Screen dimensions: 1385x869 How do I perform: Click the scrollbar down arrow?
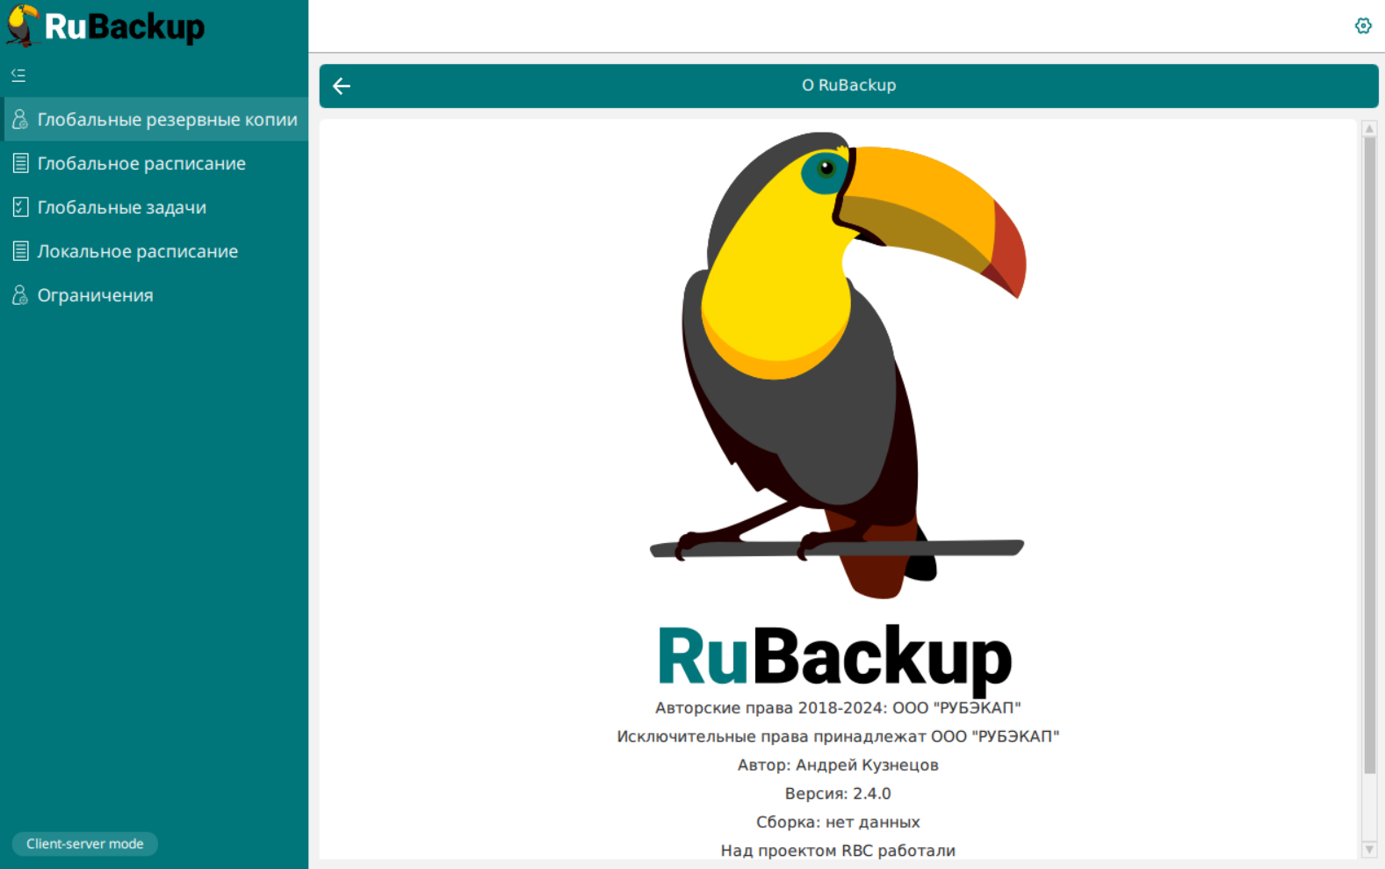click(x=1369, y=850)
